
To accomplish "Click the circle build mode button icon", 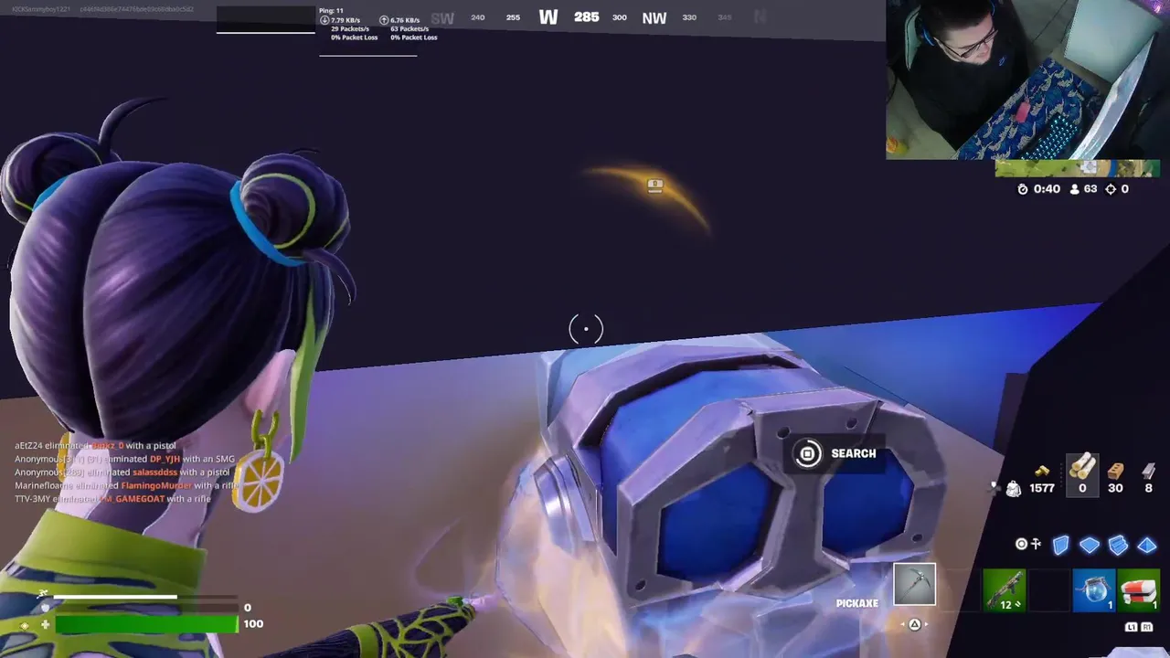I will (x=1022, y=544).
